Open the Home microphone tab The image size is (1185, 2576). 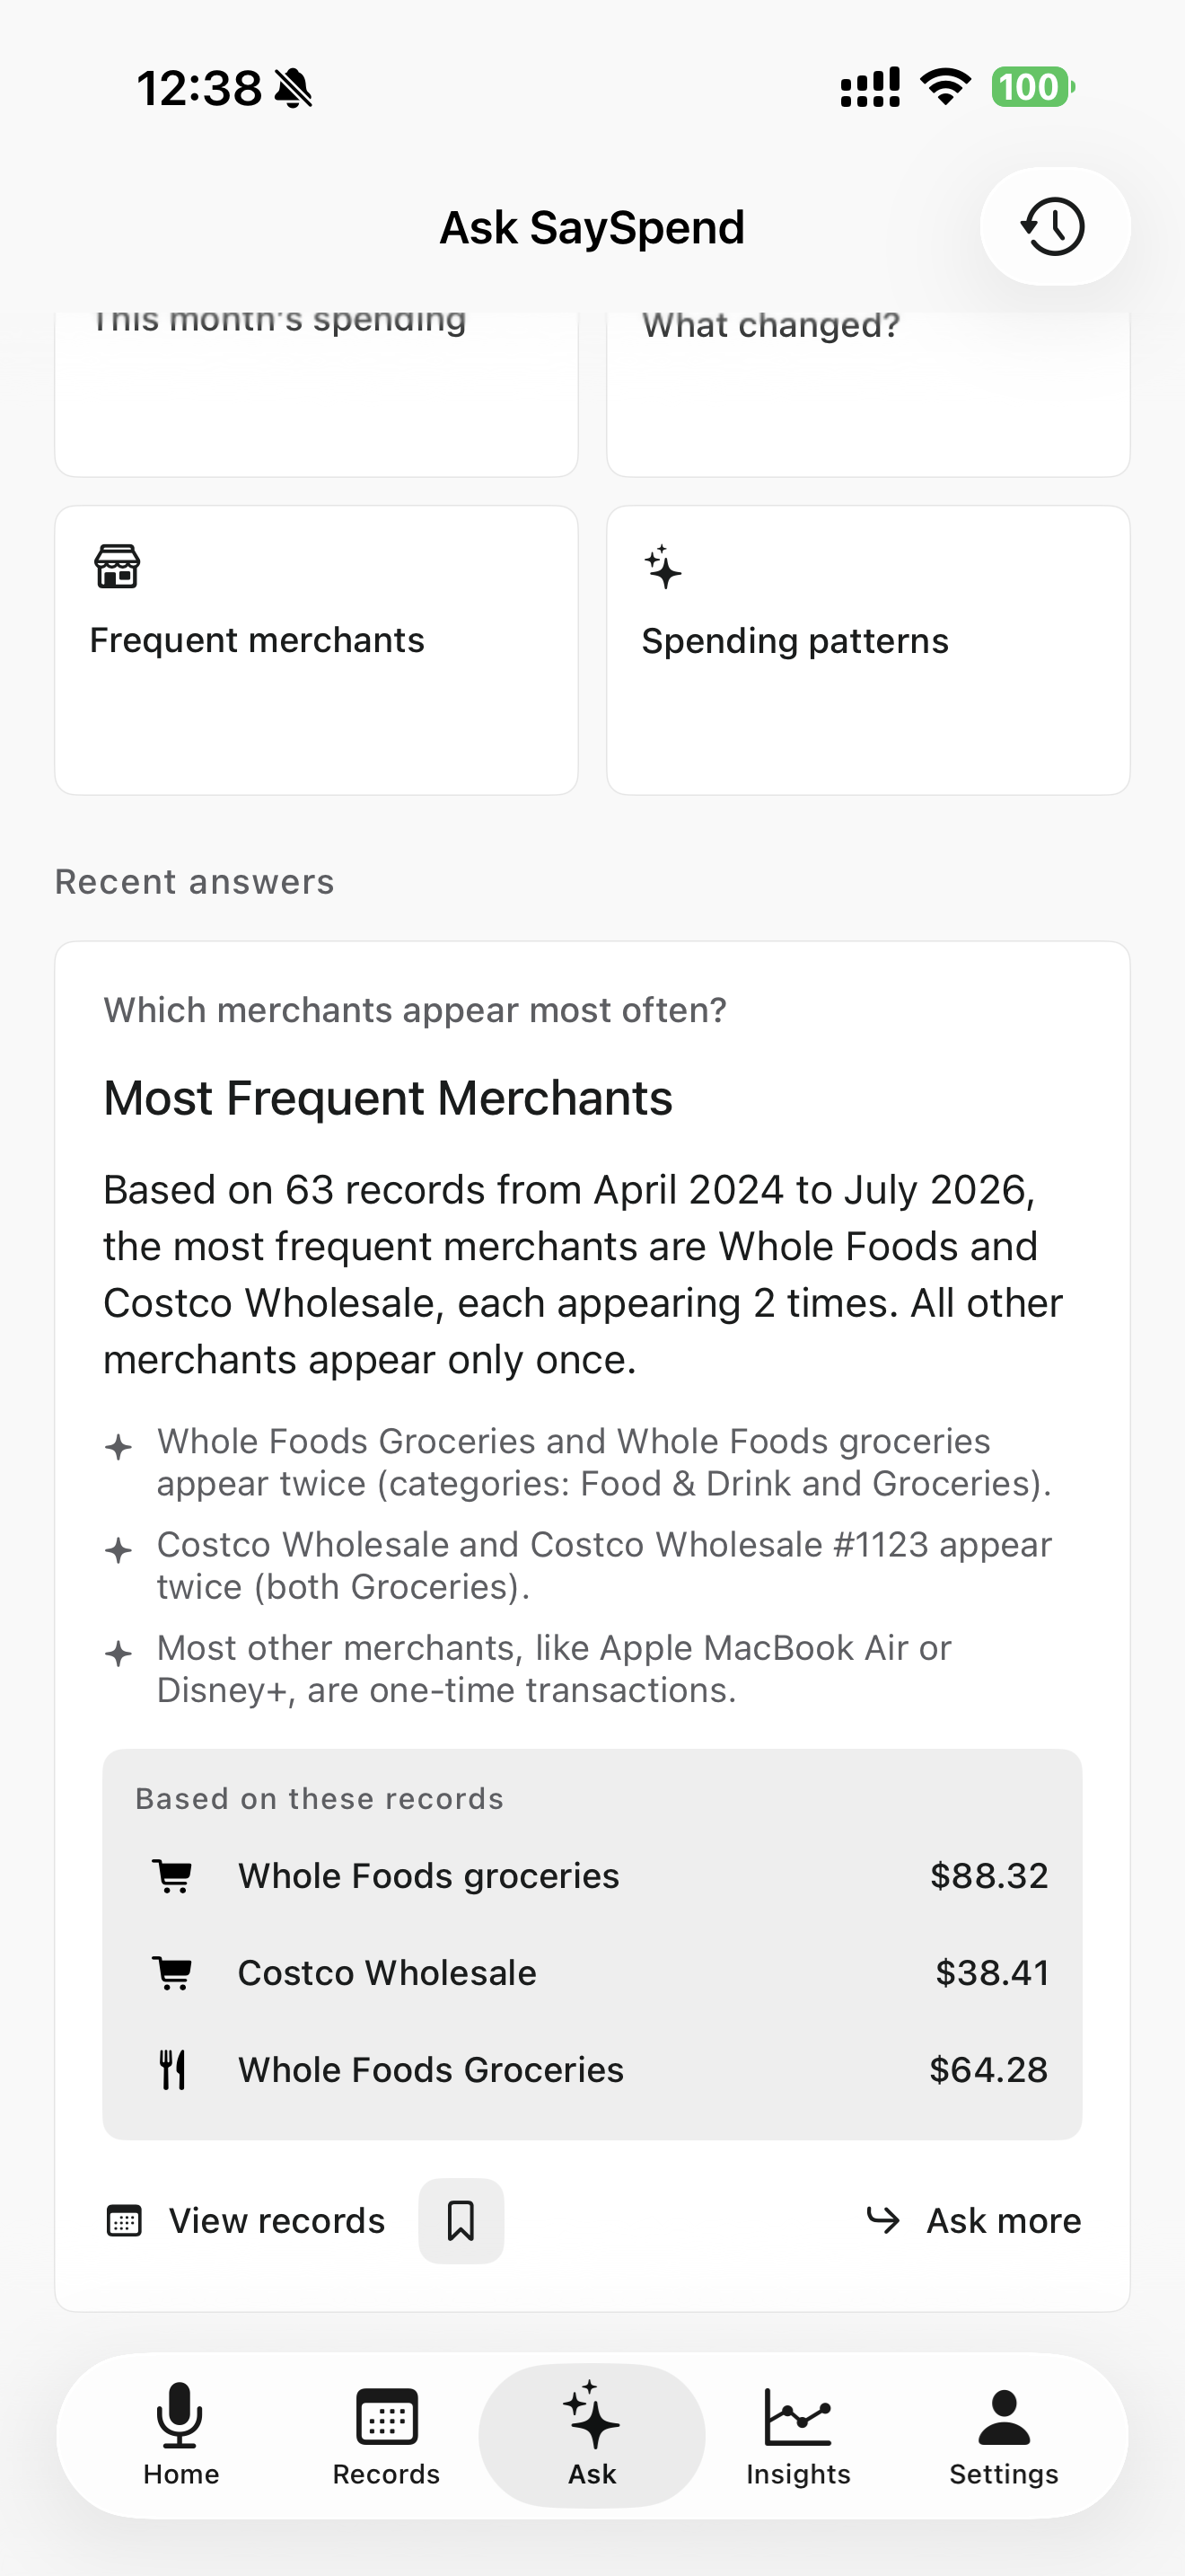click(x=180, y=2434)
